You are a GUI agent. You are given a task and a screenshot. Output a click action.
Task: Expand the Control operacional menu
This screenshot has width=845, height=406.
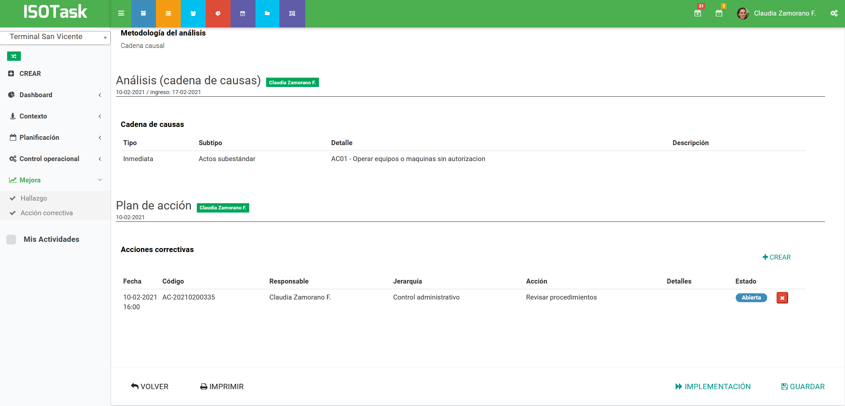(55, 159)
